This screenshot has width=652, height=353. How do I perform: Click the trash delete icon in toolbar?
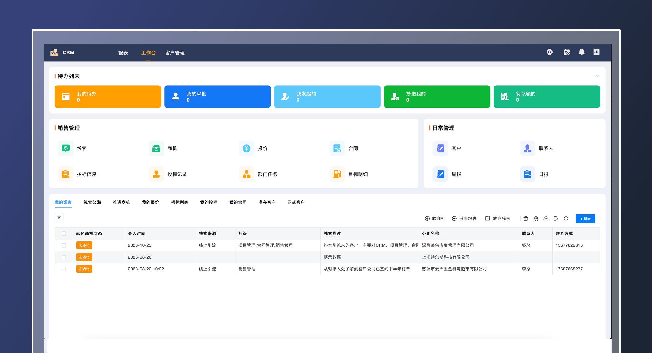coord(526,219)
